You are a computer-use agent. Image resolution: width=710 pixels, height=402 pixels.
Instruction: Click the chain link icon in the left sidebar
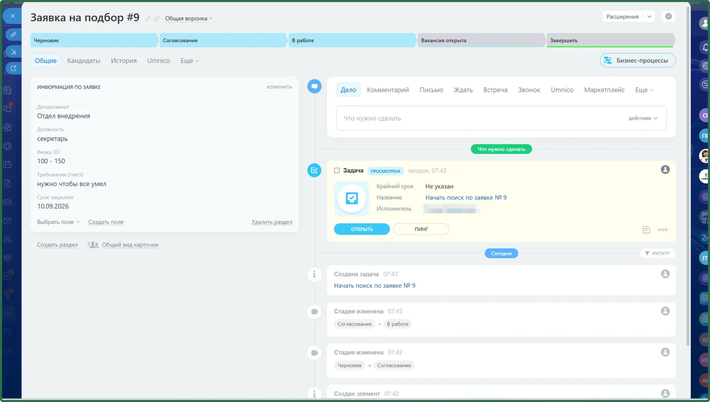pos(14,34)
